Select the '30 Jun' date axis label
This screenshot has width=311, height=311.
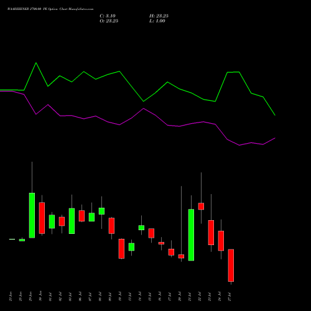point(40,296)
